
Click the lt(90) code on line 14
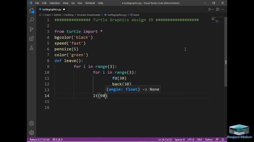coord(100,95)
